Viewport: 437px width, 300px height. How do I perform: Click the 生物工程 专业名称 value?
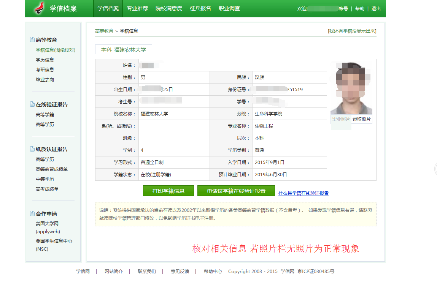coord(264,126)
